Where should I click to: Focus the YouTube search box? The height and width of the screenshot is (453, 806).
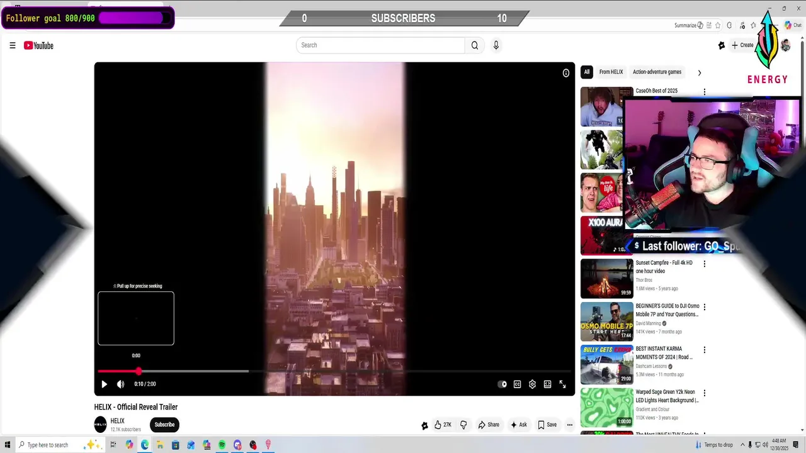[381, 45]
